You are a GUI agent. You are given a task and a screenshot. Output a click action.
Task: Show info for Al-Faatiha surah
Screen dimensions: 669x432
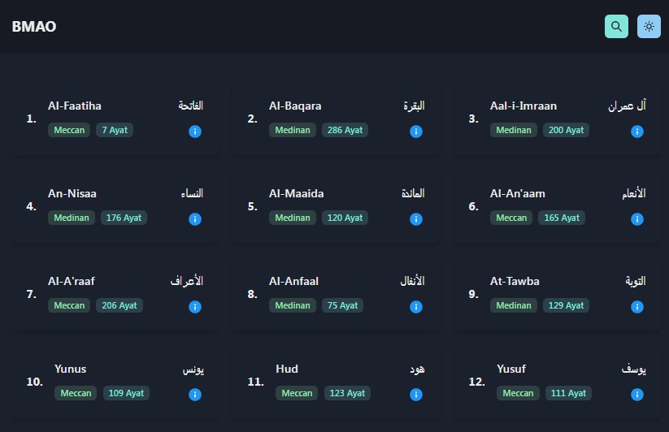point(195,132)
